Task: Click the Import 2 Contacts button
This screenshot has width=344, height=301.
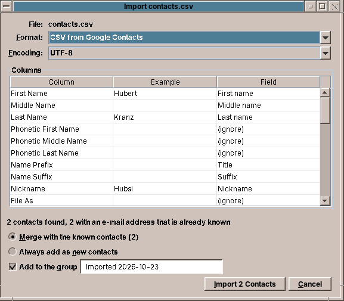Action: click(244, 284)
